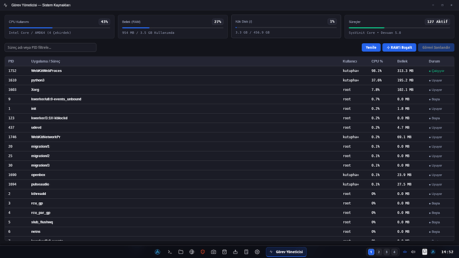
Task: Switch to workspace 2
Action: 379,252
